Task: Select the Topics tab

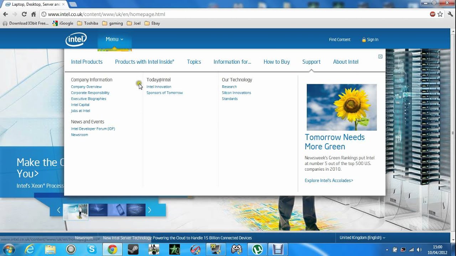Action: click(194, 62)
